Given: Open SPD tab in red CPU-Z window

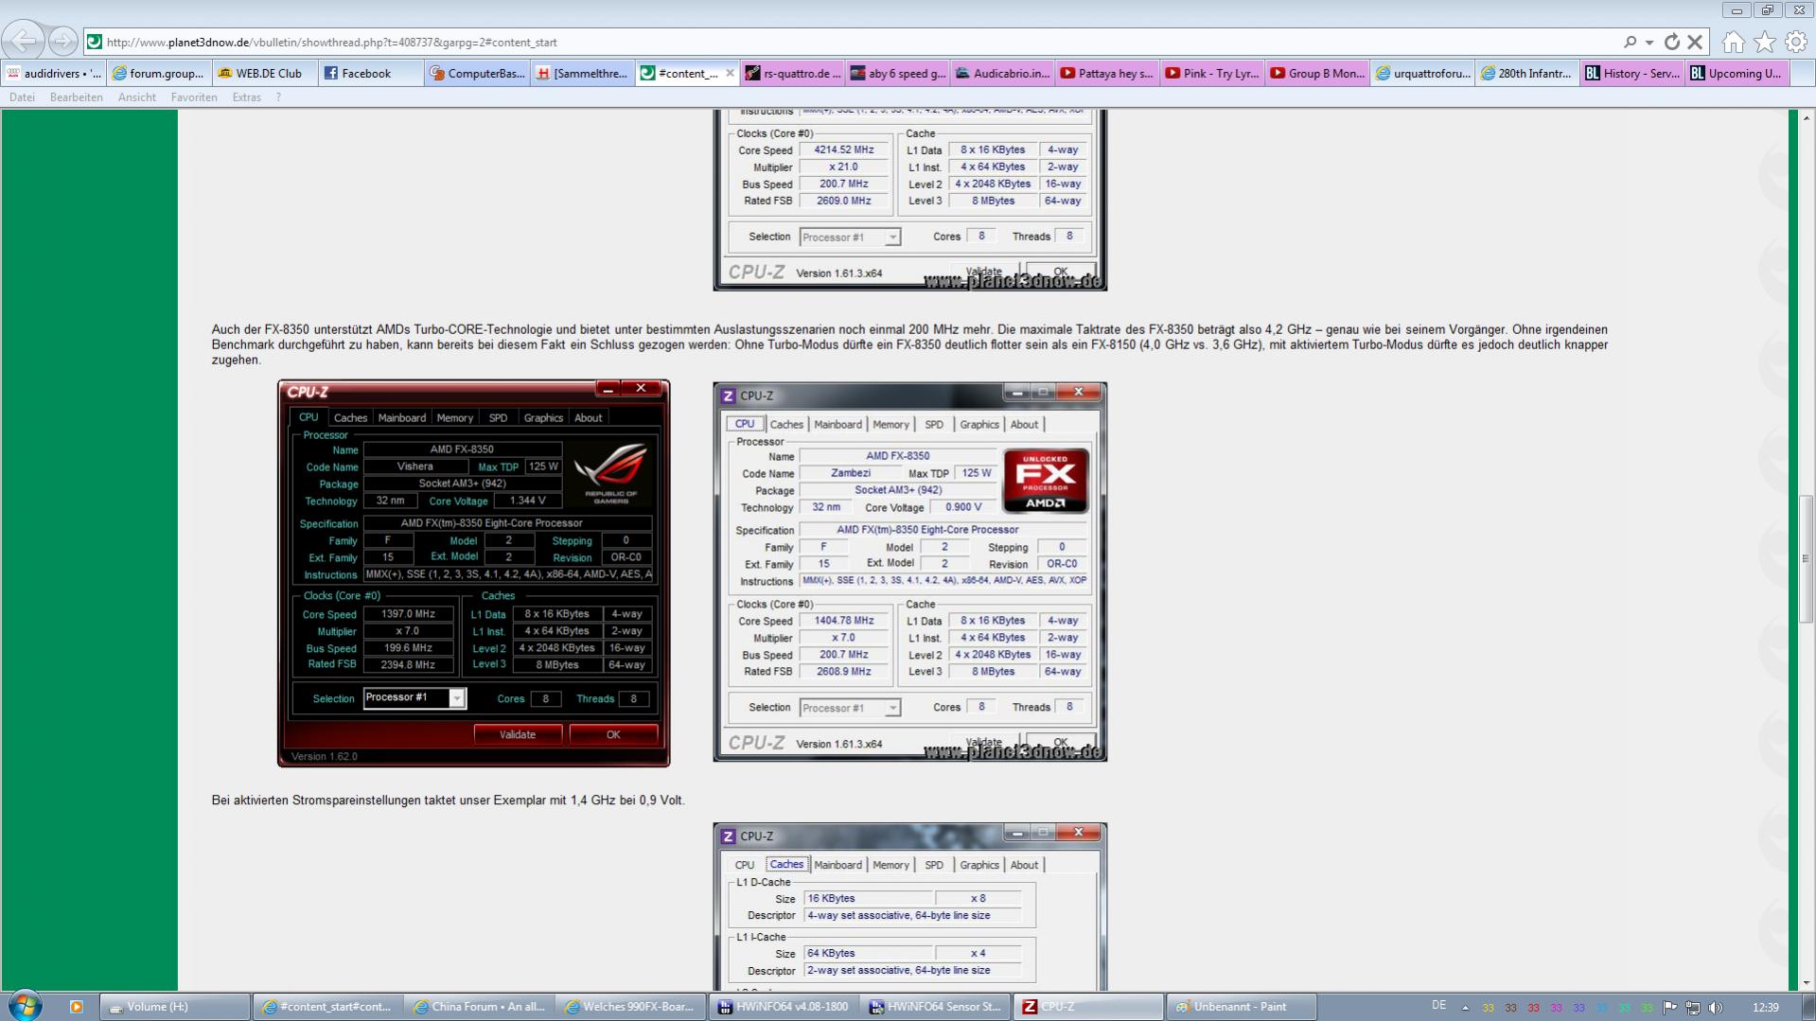Looking at the screenshot, I should tap(498, 417).
